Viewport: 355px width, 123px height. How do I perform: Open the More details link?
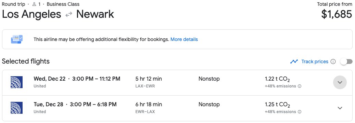184,39
